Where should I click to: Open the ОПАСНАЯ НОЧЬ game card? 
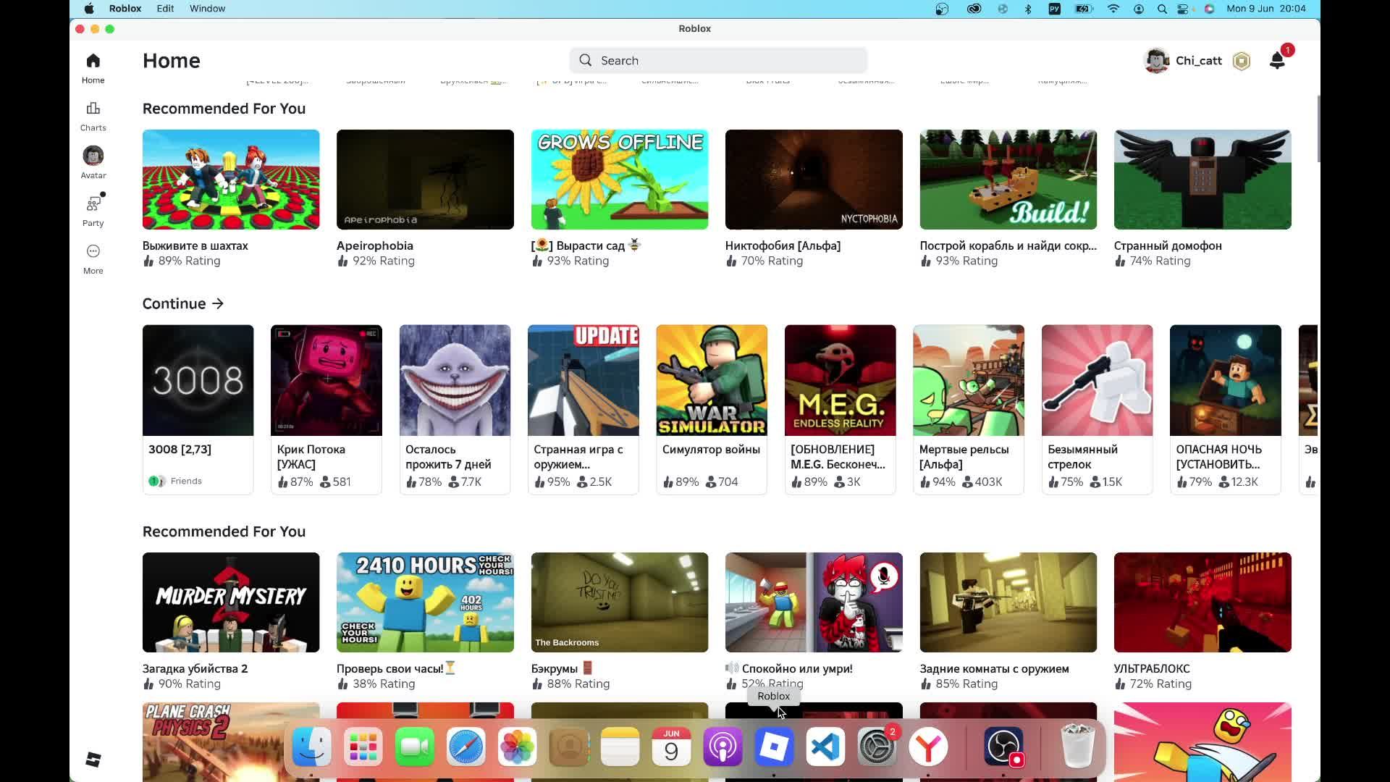click(1226, 410)
